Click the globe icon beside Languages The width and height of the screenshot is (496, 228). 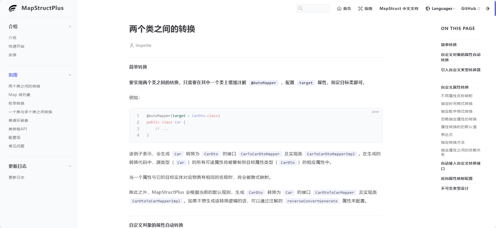click(x=428, y=9)
